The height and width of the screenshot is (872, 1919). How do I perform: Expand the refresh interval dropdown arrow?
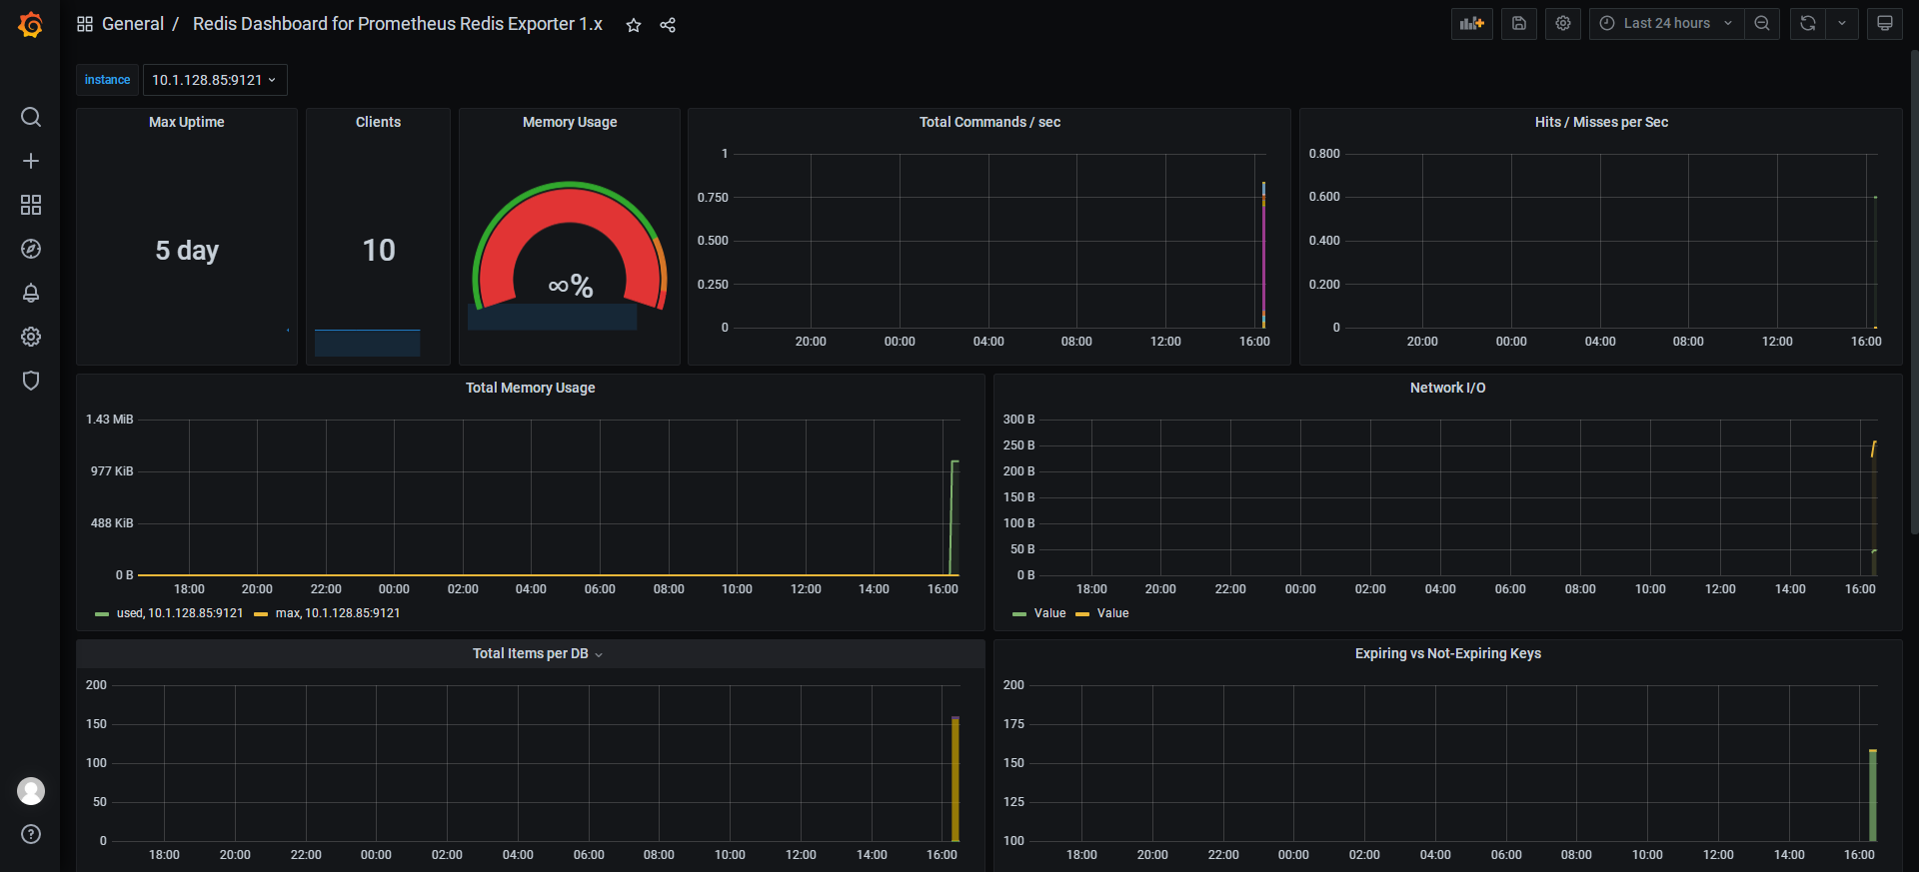click(1842, 24)
